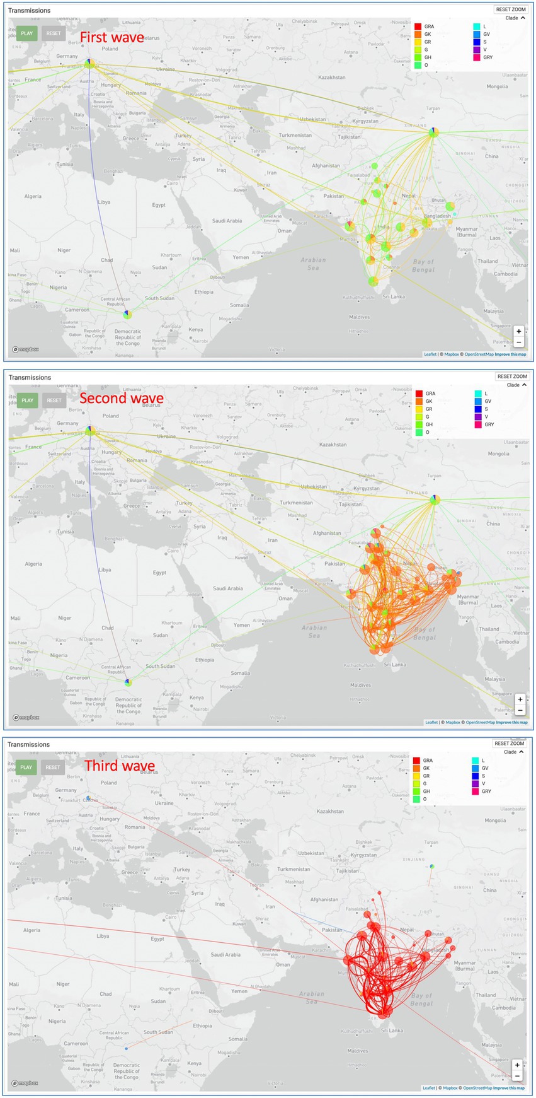The image size is (536, 1098).
Task: Open the mapbox logo on First wave map
Action: 25,349
